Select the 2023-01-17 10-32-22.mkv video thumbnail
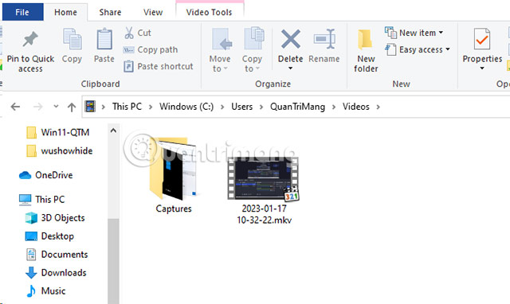This screenshot has height=304, width=510. (263, 178)
